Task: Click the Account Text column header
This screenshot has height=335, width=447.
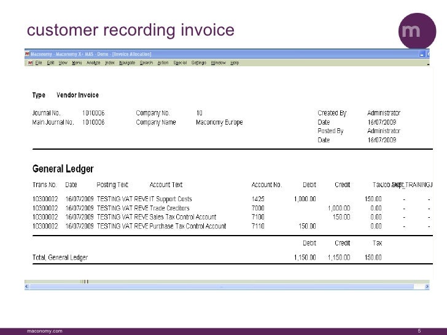Action: 166,185
